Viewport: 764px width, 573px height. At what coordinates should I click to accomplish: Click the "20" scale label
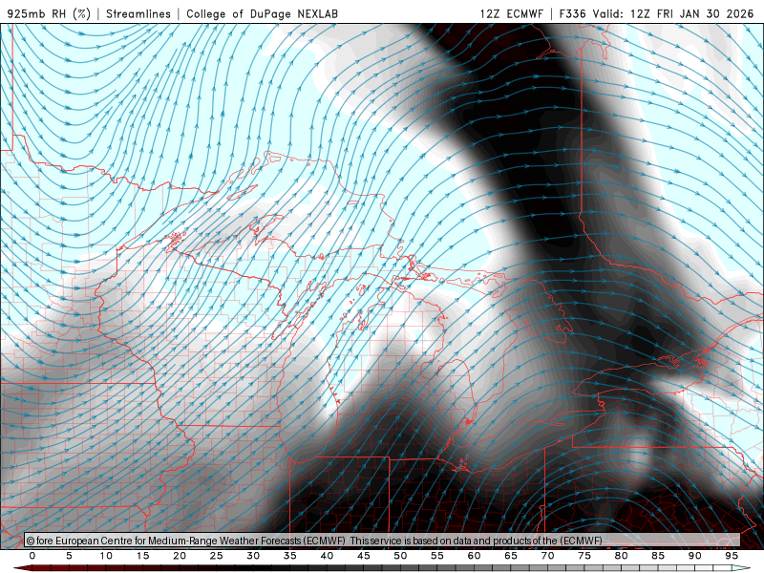click(x=180, y=556)
